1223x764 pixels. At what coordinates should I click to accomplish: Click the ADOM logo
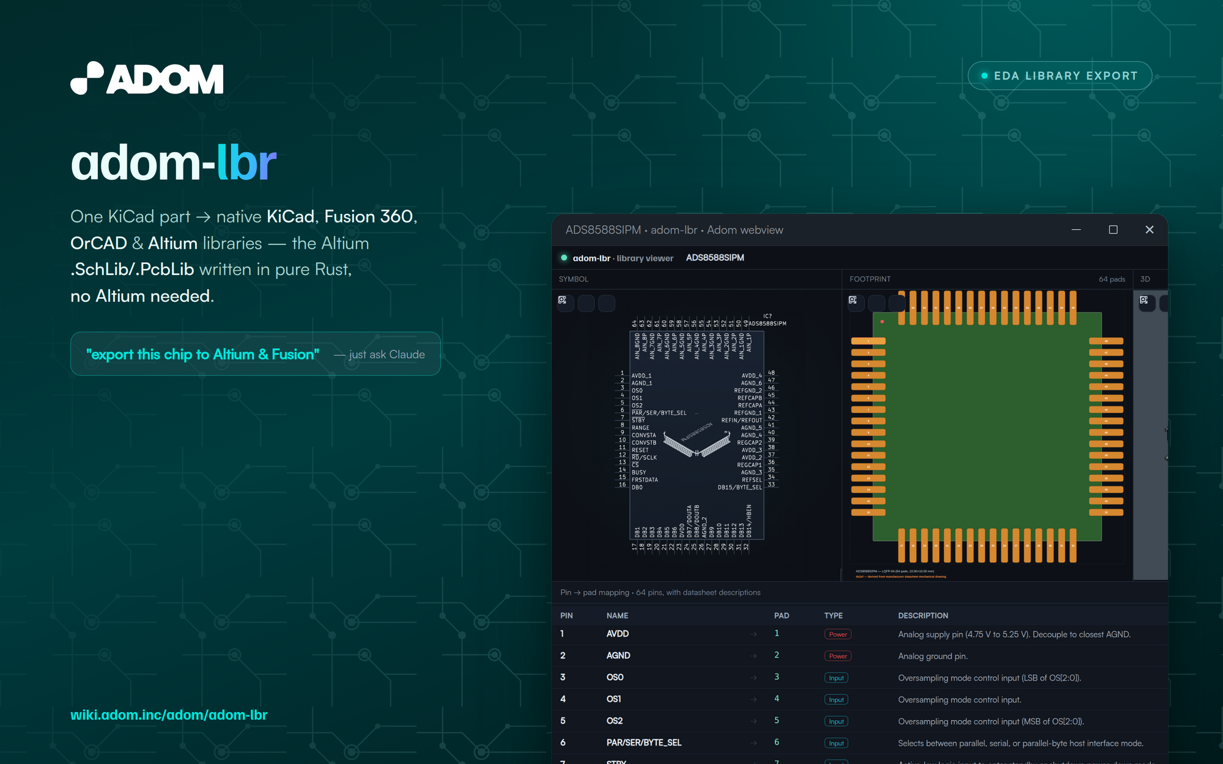(147, 78)
